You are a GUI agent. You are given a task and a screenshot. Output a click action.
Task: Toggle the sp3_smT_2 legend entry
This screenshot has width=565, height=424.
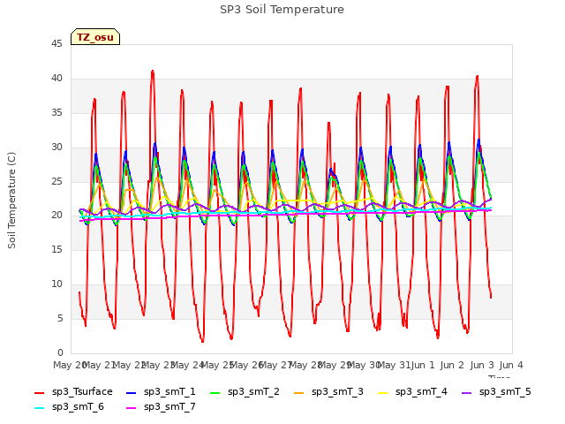point(245,392)
